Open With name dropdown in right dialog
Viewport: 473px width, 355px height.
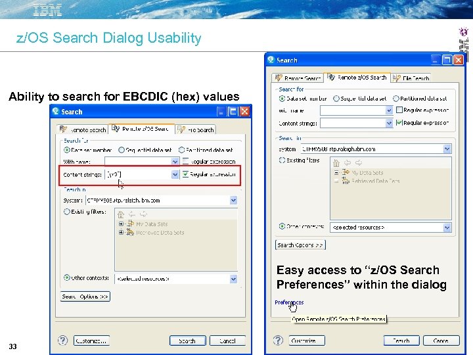[x=389, y=110]
